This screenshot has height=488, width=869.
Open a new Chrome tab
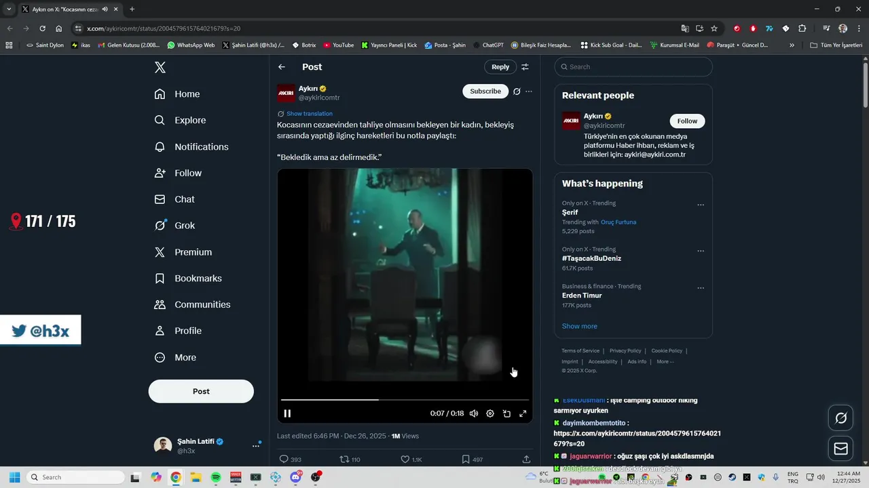pos(132,9)
